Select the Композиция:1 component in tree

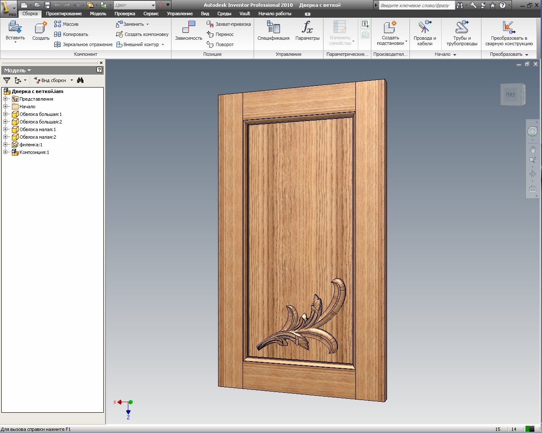point(34,152)
